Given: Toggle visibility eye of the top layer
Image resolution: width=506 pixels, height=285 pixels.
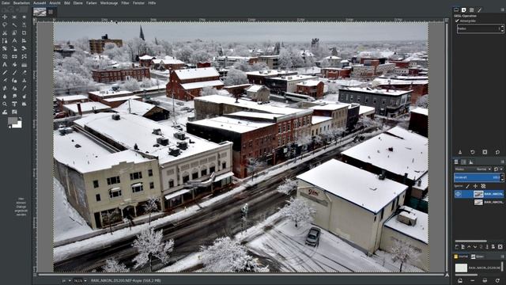Looking at the screenshot, I should [459, 194].
